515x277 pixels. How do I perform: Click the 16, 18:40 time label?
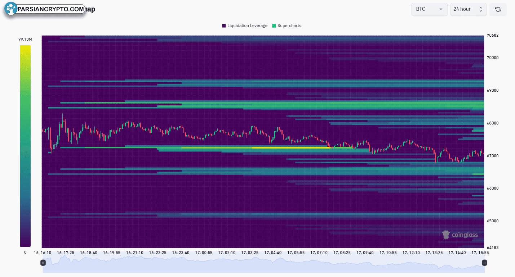(89, 253)
